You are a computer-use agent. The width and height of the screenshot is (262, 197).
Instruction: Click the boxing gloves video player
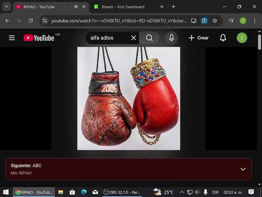[x=129, y=99]
